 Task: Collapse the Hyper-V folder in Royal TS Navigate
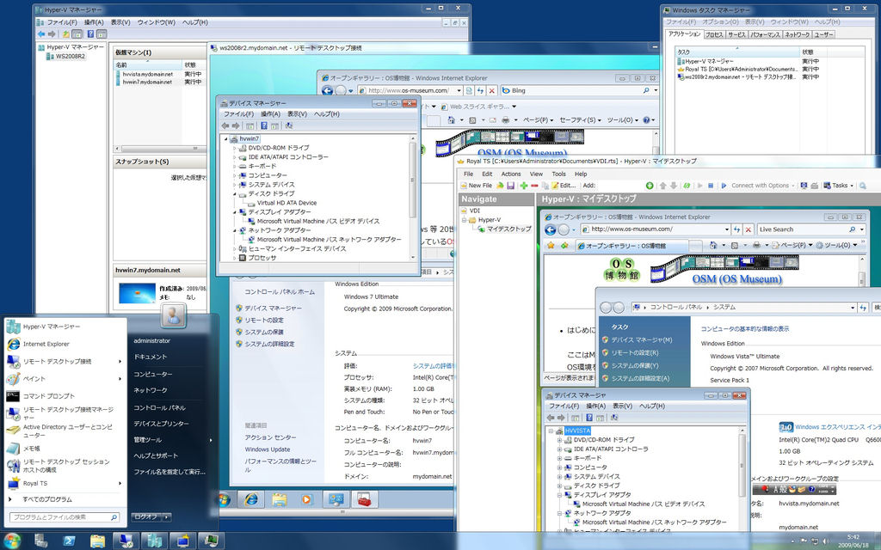(x=465, y=220)
